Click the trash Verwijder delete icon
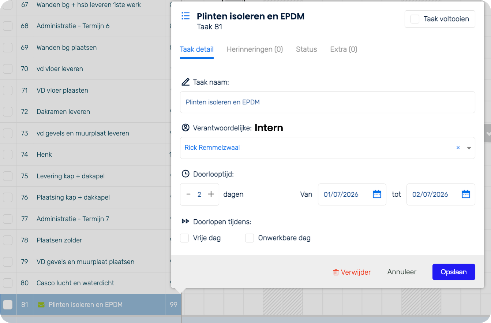 coord(336,272)
